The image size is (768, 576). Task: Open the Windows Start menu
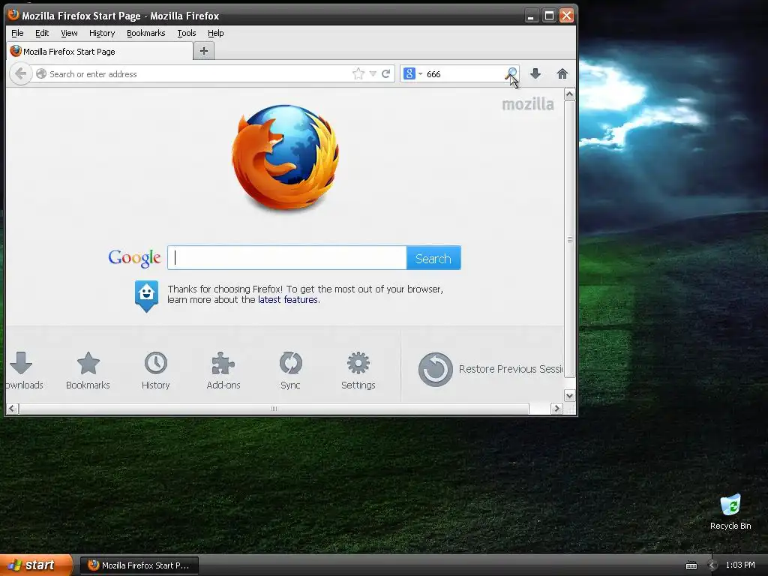(x=35, y=565)
